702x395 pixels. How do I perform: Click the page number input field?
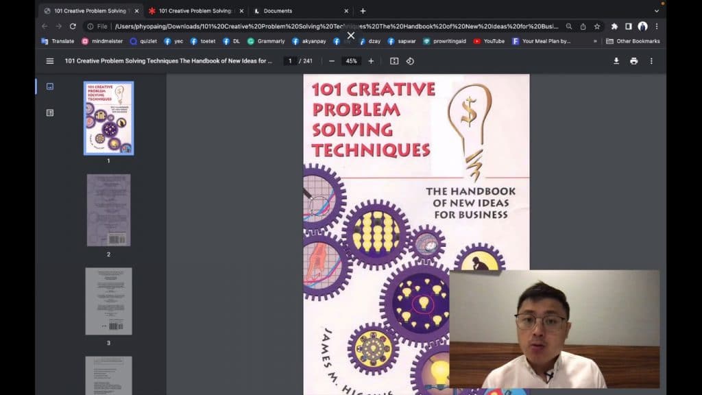pos(290,61)
